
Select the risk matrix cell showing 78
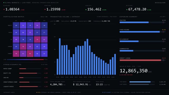(x=16, y=54)
